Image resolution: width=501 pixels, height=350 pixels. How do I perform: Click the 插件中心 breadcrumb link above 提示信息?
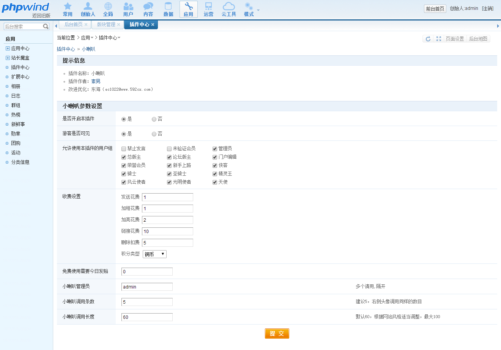click(x=66, y=49)
